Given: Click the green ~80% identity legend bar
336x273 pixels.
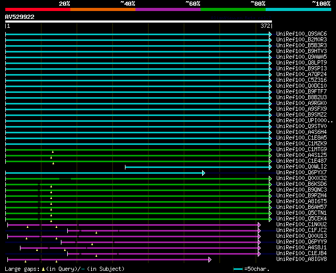Looking at the screenshot, I should point(233,9).
